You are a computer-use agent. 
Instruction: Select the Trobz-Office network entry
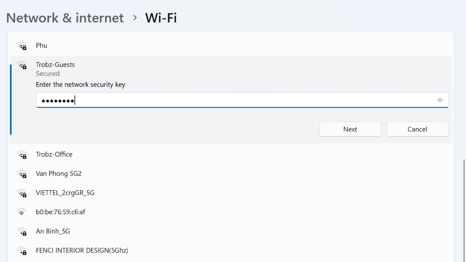(x=231, y=154)
